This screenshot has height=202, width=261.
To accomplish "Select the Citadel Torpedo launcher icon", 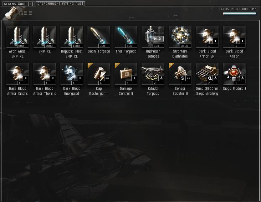I will tap(153, 74).
